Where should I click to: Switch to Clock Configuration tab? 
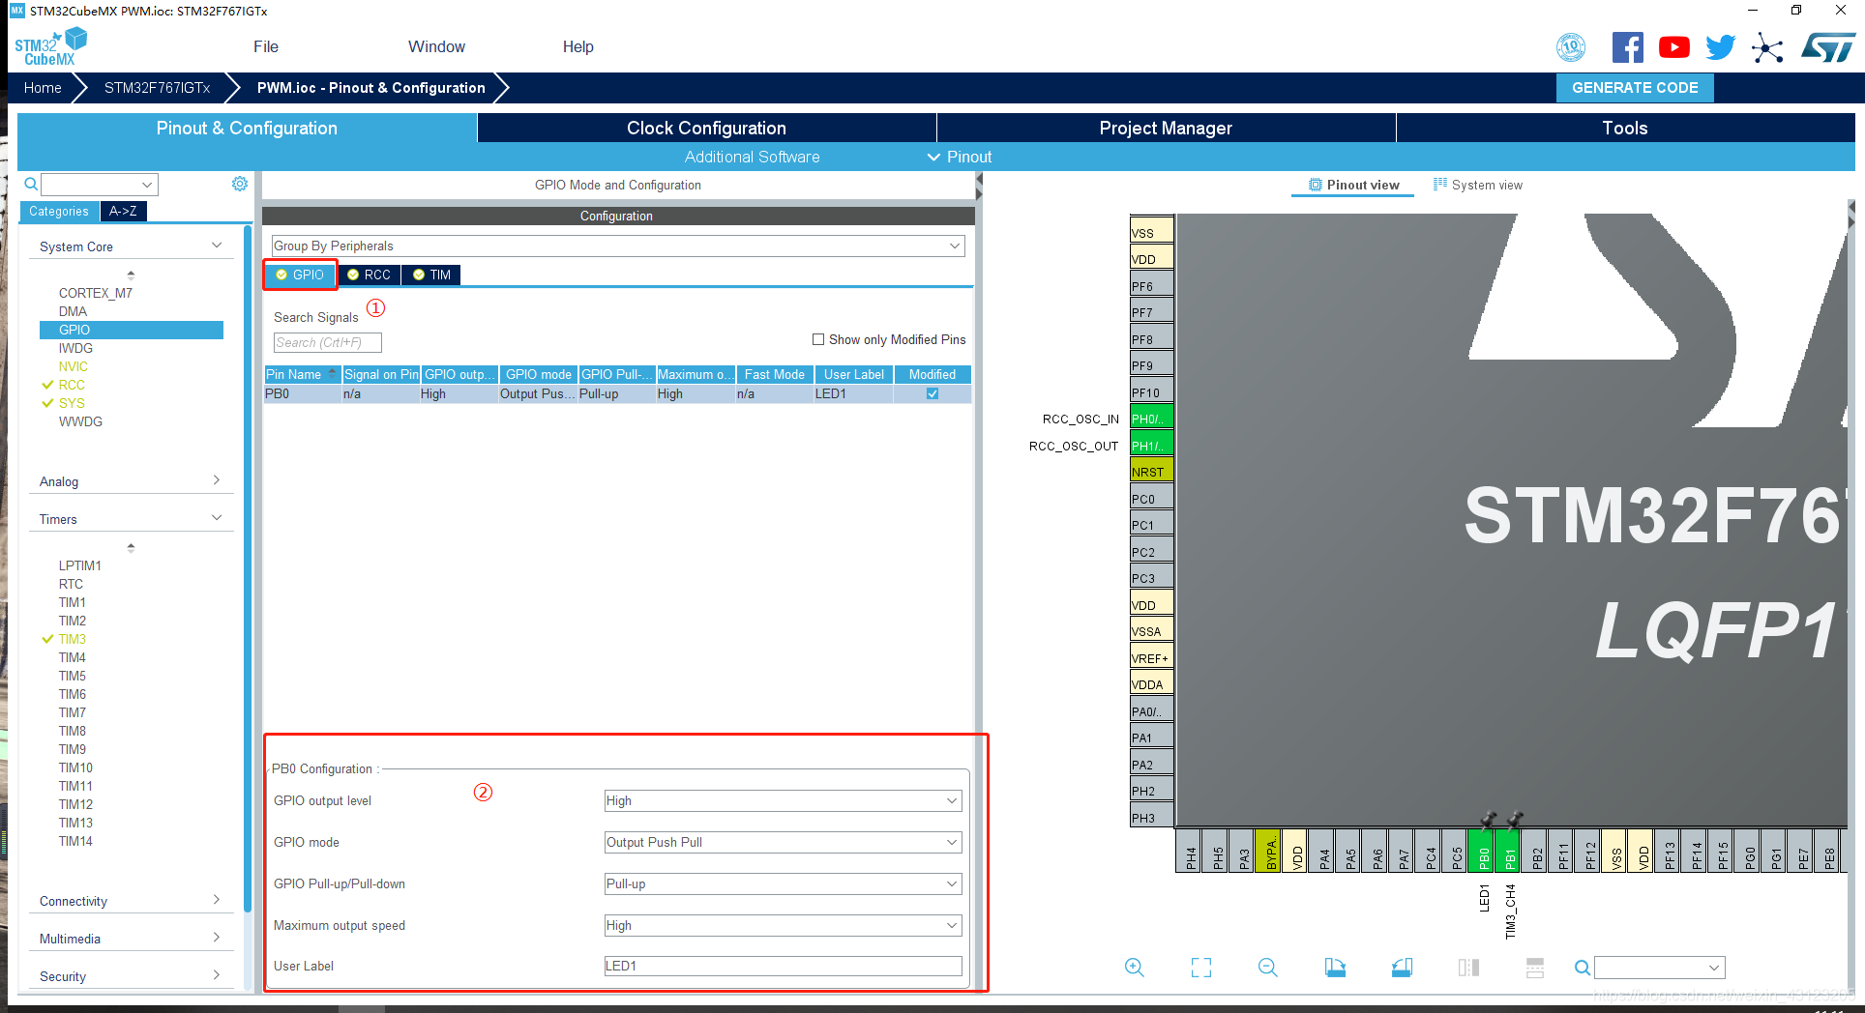pos(706,128)
